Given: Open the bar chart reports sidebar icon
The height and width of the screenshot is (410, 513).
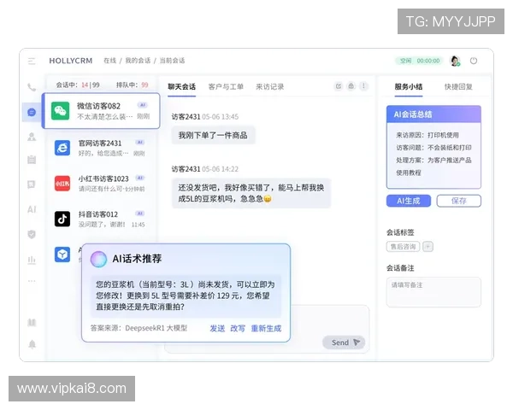Looking at the screenshot, I should (32, 261).
